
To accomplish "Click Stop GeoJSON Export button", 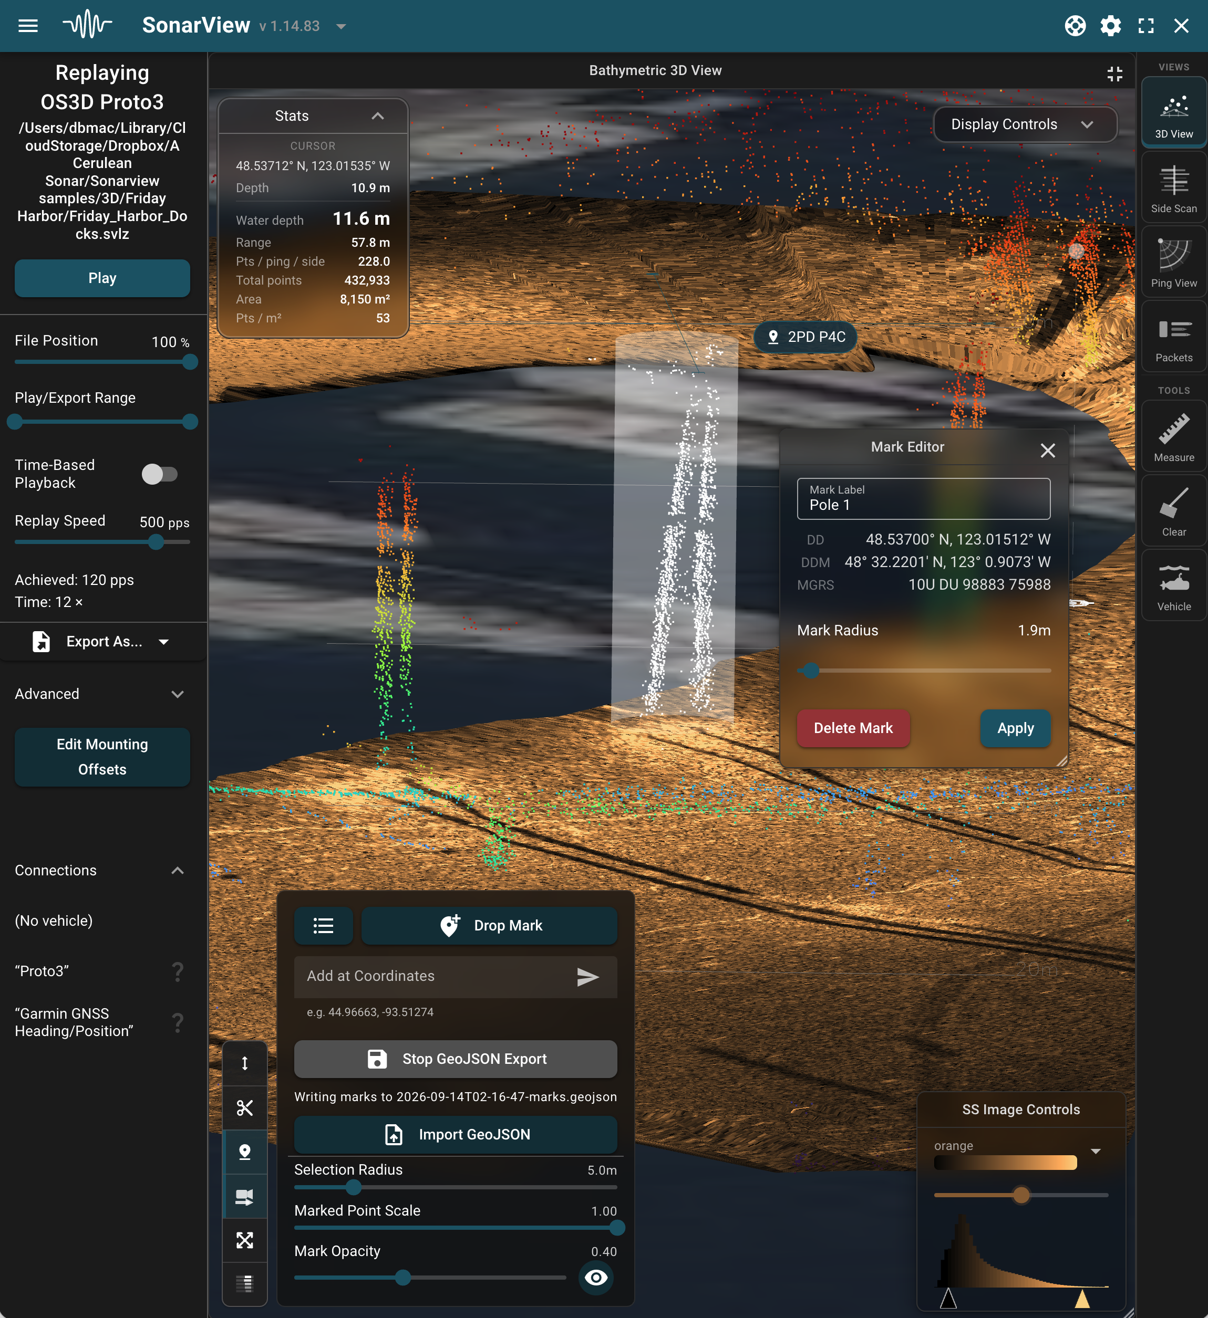I will pos(455,1059).
